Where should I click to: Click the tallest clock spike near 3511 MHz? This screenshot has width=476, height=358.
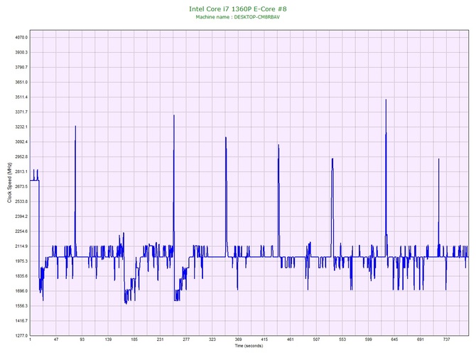[x=386, y=100]
